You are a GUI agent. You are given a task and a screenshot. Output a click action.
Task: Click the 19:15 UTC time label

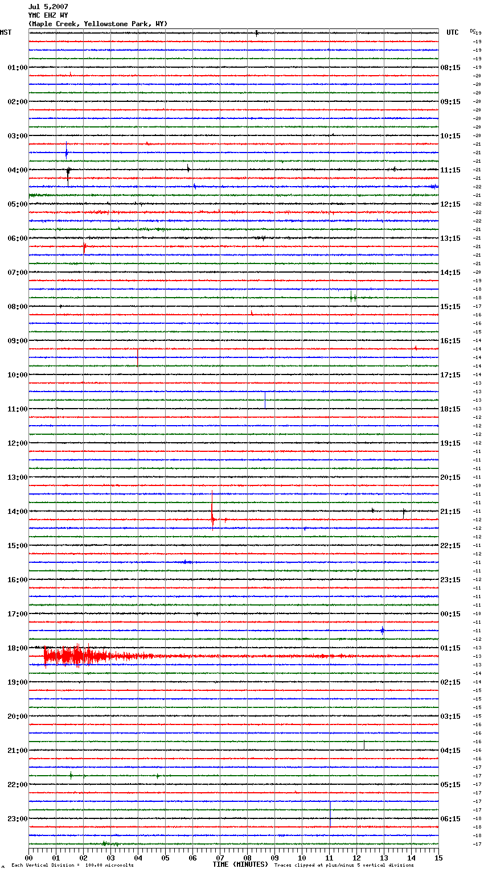(x=450, y=443)
